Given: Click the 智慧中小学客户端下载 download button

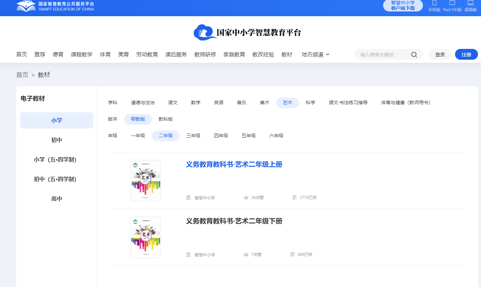Looking at the screenshot, I should pyautogui.click(x=403, y=5).
